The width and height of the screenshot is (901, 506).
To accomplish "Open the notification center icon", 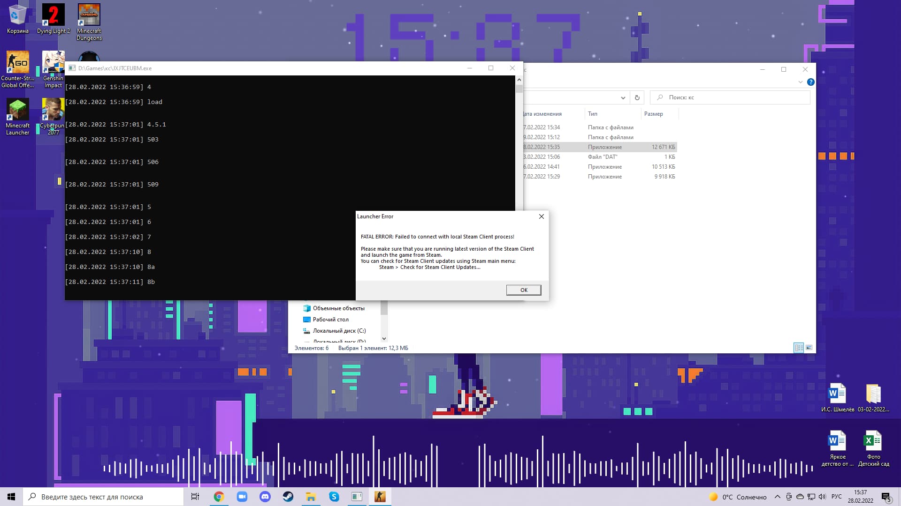I will coord(886,497).
